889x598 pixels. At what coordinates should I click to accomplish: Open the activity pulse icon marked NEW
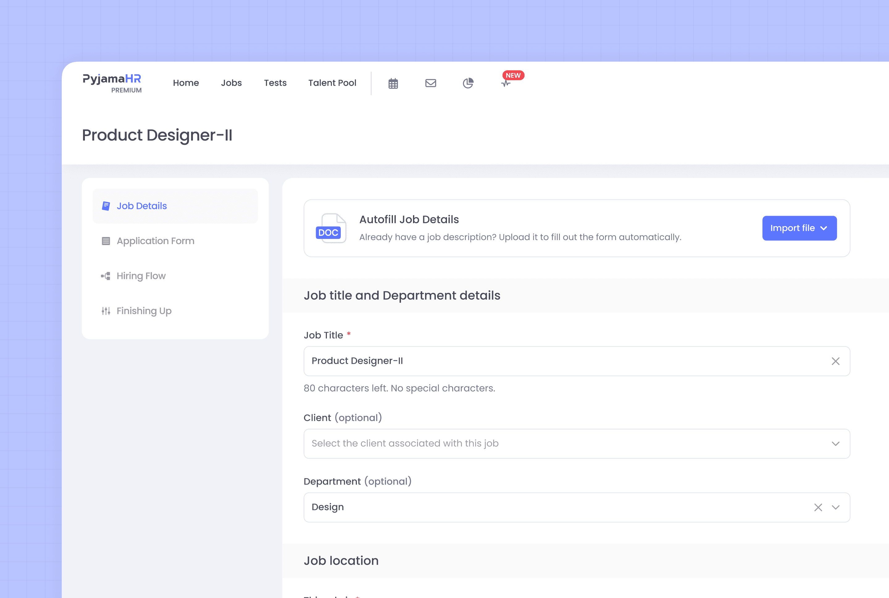506,83
